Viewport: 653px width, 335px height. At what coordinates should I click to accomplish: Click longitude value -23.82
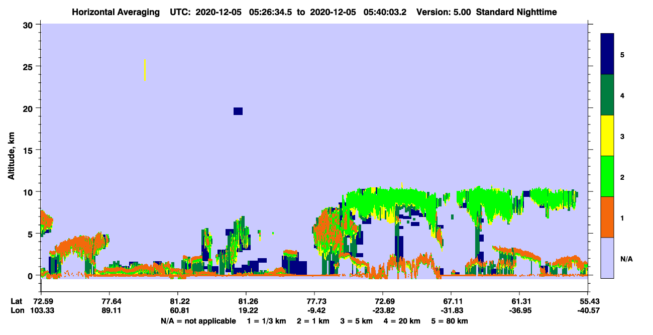tap(383, 310)
